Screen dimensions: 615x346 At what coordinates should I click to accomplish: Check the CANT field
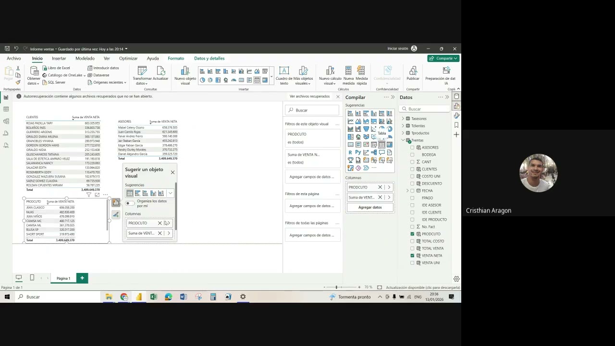point(412,162)
